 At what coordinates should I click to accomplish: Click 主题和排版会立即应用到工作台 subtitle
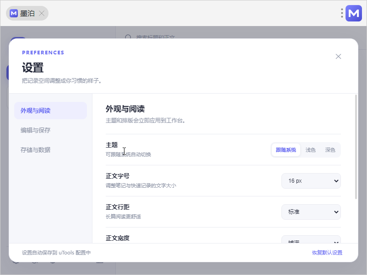tap(146, 121)
